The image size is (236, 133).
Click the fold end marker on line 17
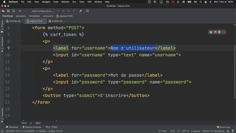click(20, 102)
